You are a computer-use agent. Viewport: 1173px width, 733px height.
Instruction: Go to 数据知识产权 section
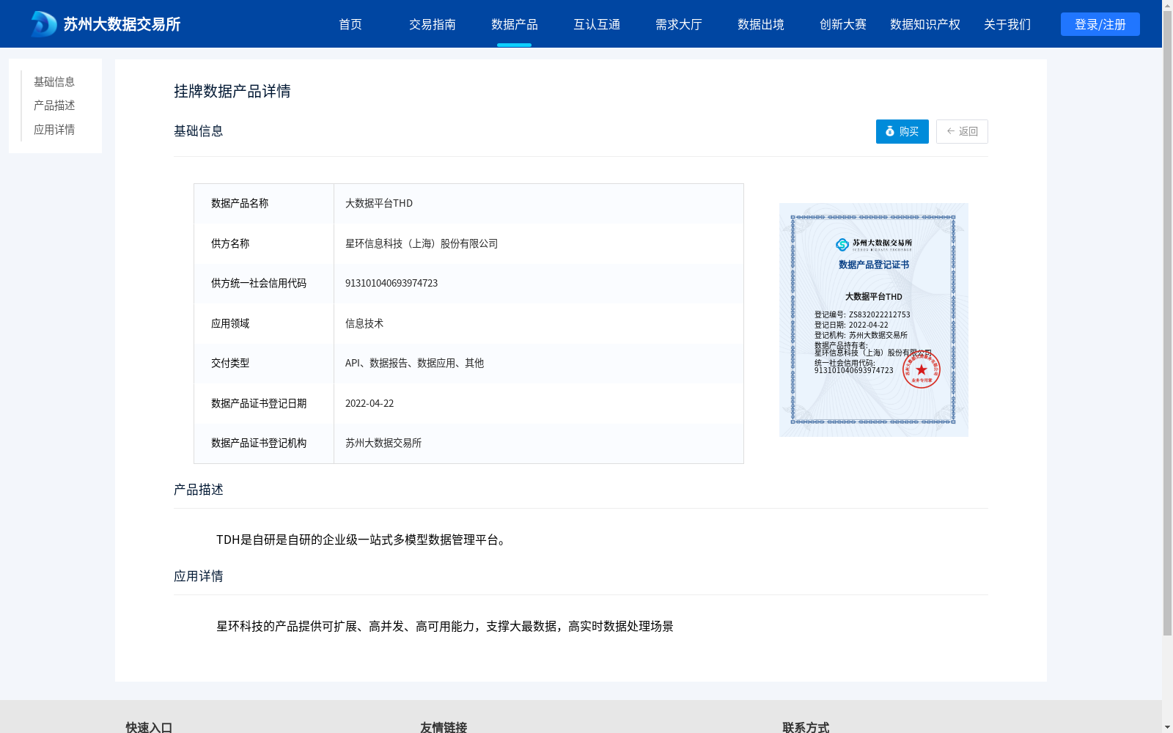tap(925, 24)
